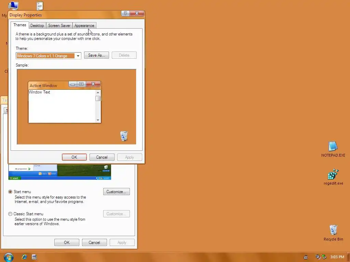
Task: Switch to the Themes tab
Action: (x=19, y=25)
